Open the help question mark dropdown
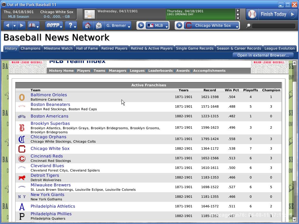Image resolution: width=299 pixels, height=224 pixels. point(71,26)
